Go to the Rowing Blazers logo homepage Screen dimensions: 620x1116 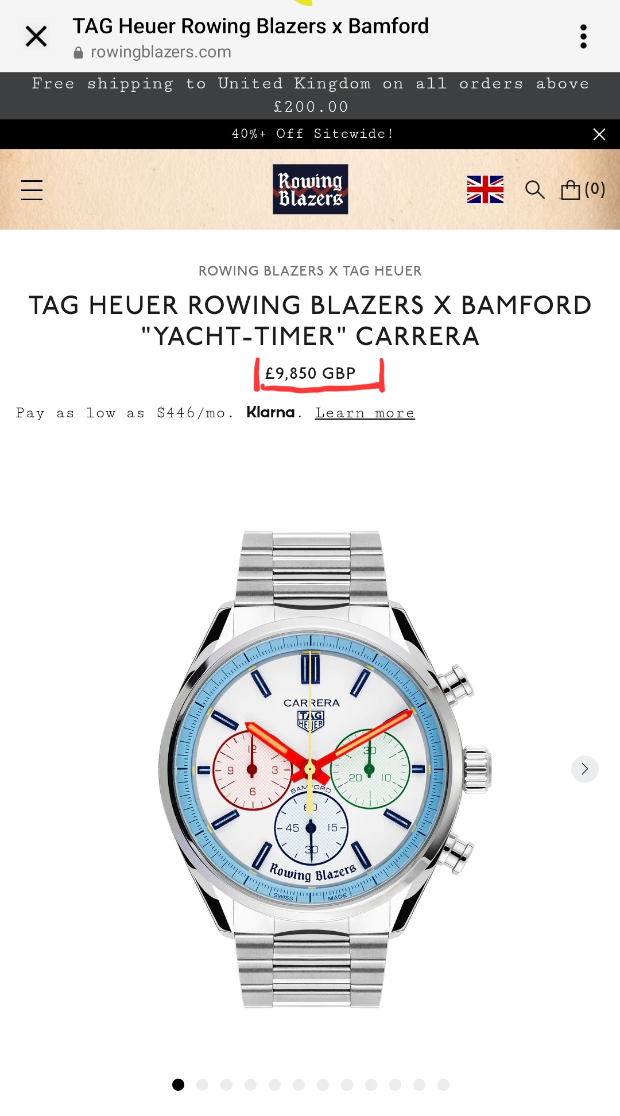[x=310, y=189]
